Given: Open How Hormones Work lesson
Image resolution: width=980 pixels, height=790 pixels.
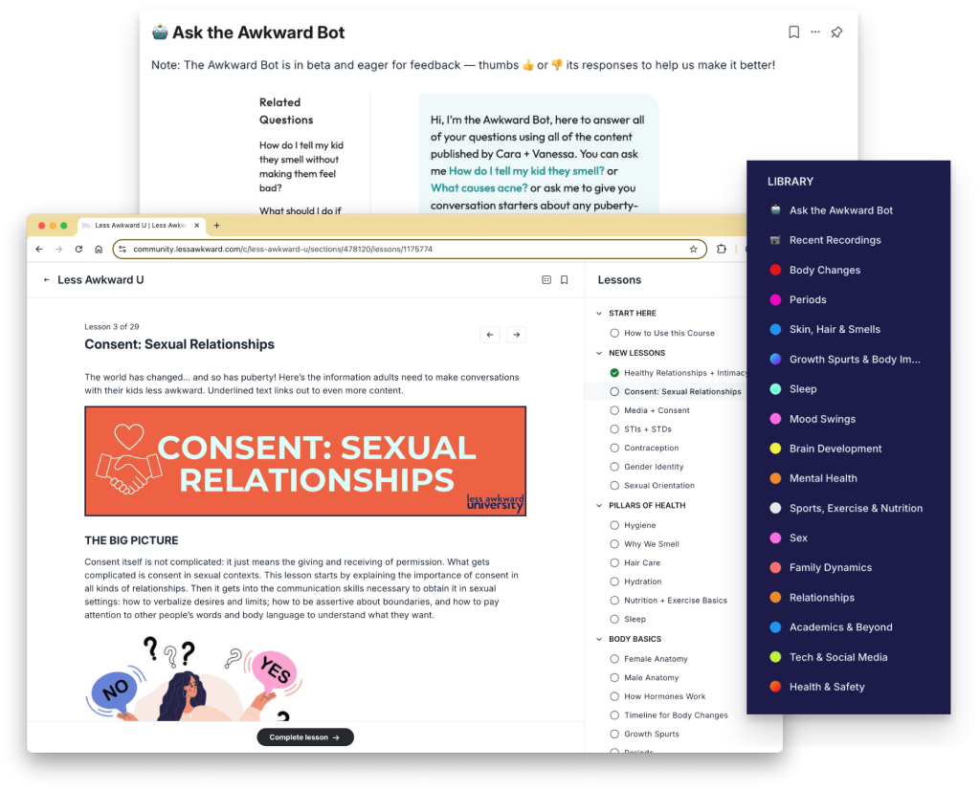Looking at the screenshot, I should pos(664,696).
